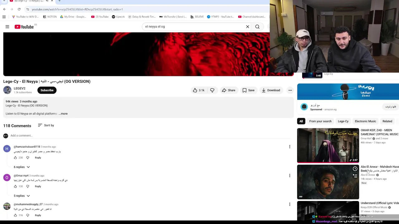Add the Abo El Anwar video to queue
This screenshot has width=399, height=224.
point(355,176)
